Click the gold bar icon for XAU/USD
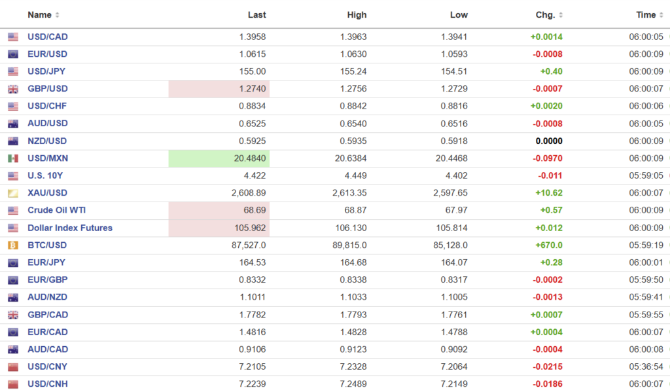The height and width of the screenshot is (390, 670). tap(13, 193)
